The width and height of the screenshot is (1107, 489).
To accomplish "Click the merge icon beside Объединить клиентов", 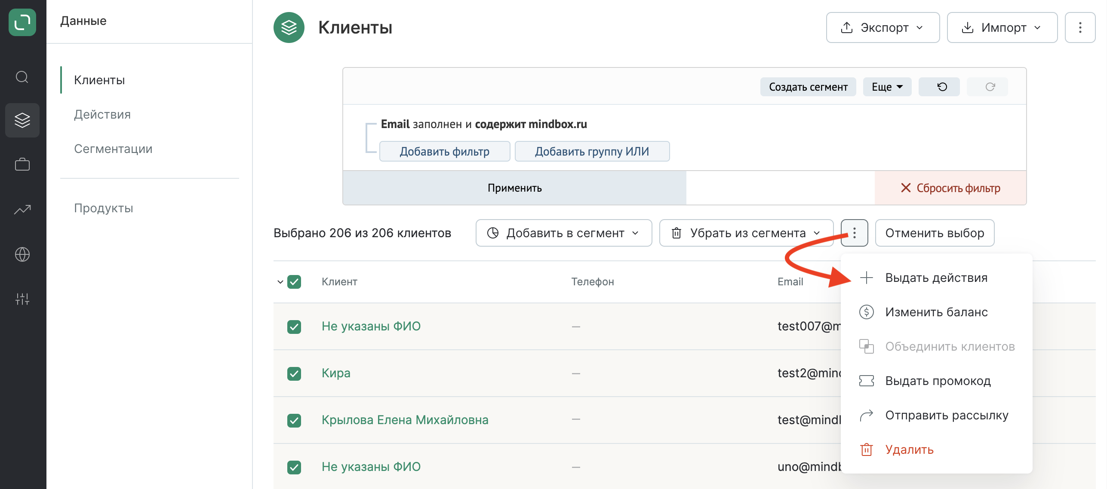I will point(867,346).
